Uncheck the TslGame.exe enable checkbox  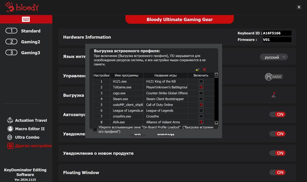click(x=201, y=87)
